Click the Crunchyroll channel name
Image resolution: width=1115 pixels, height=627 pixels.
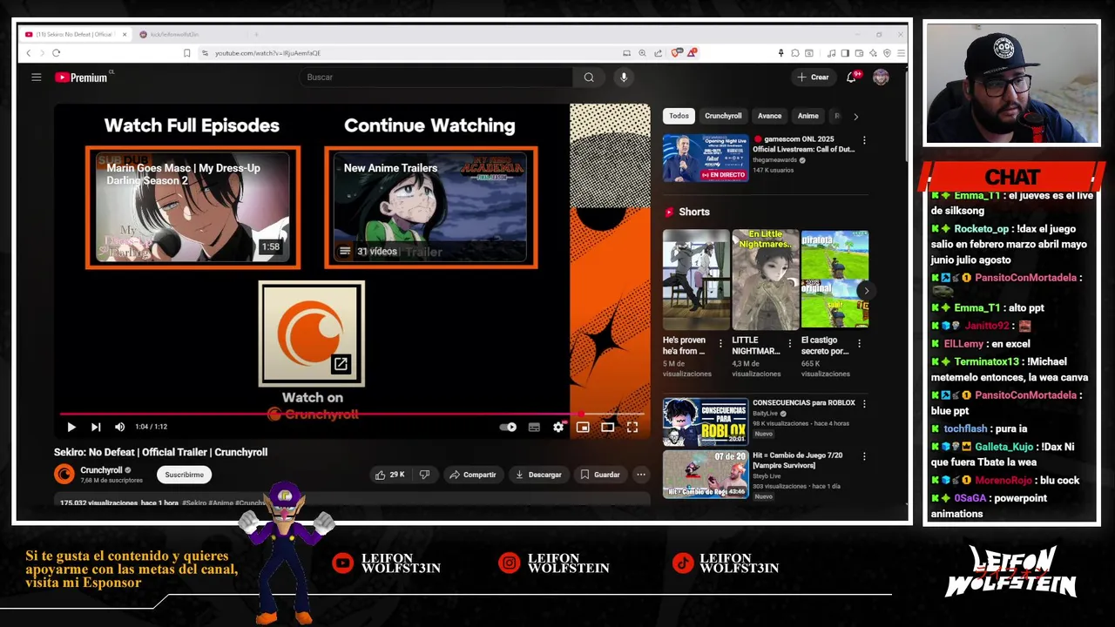[101, 470]
